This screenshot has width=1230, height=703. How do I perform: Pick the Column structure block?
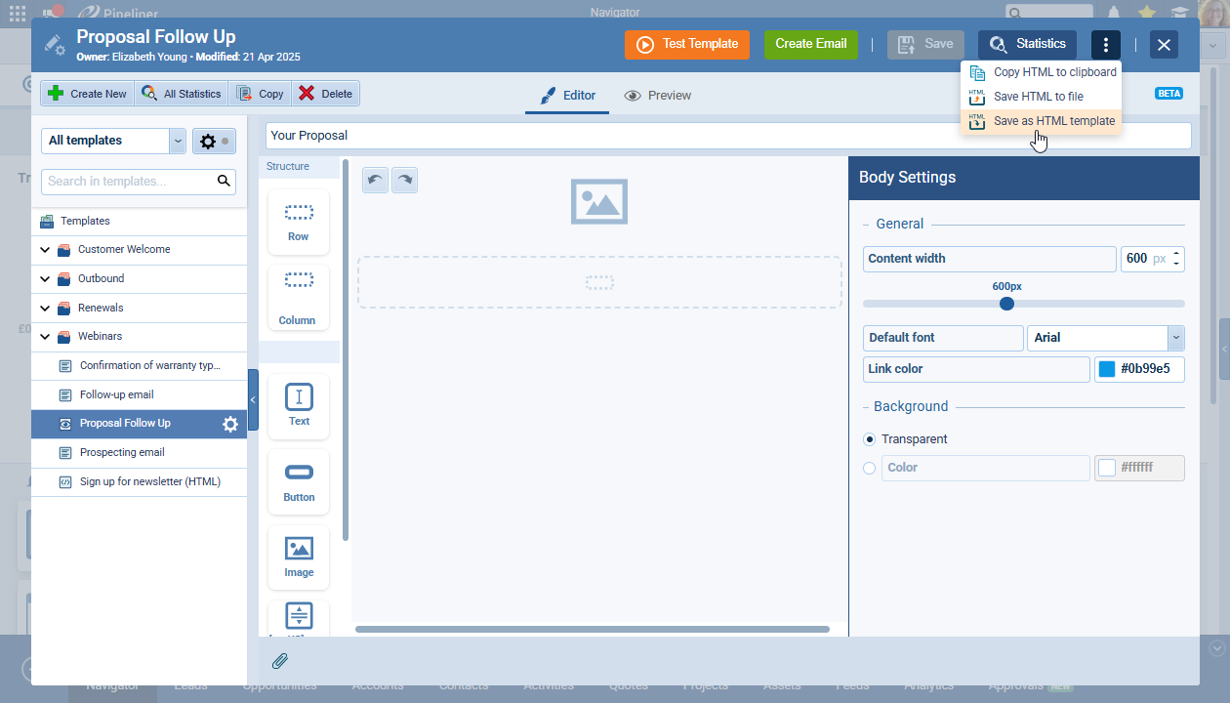click(298, 297)
